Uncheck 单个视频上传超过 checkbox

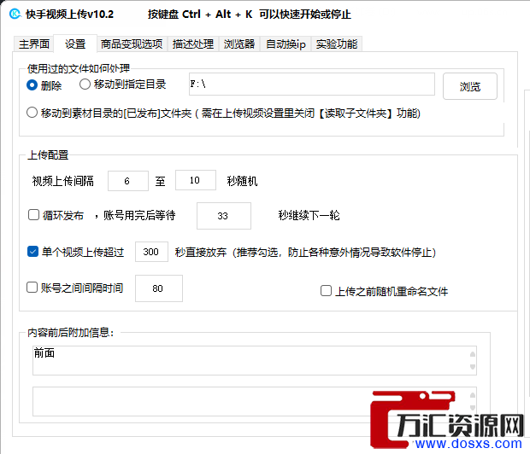(x=32, y=252)
